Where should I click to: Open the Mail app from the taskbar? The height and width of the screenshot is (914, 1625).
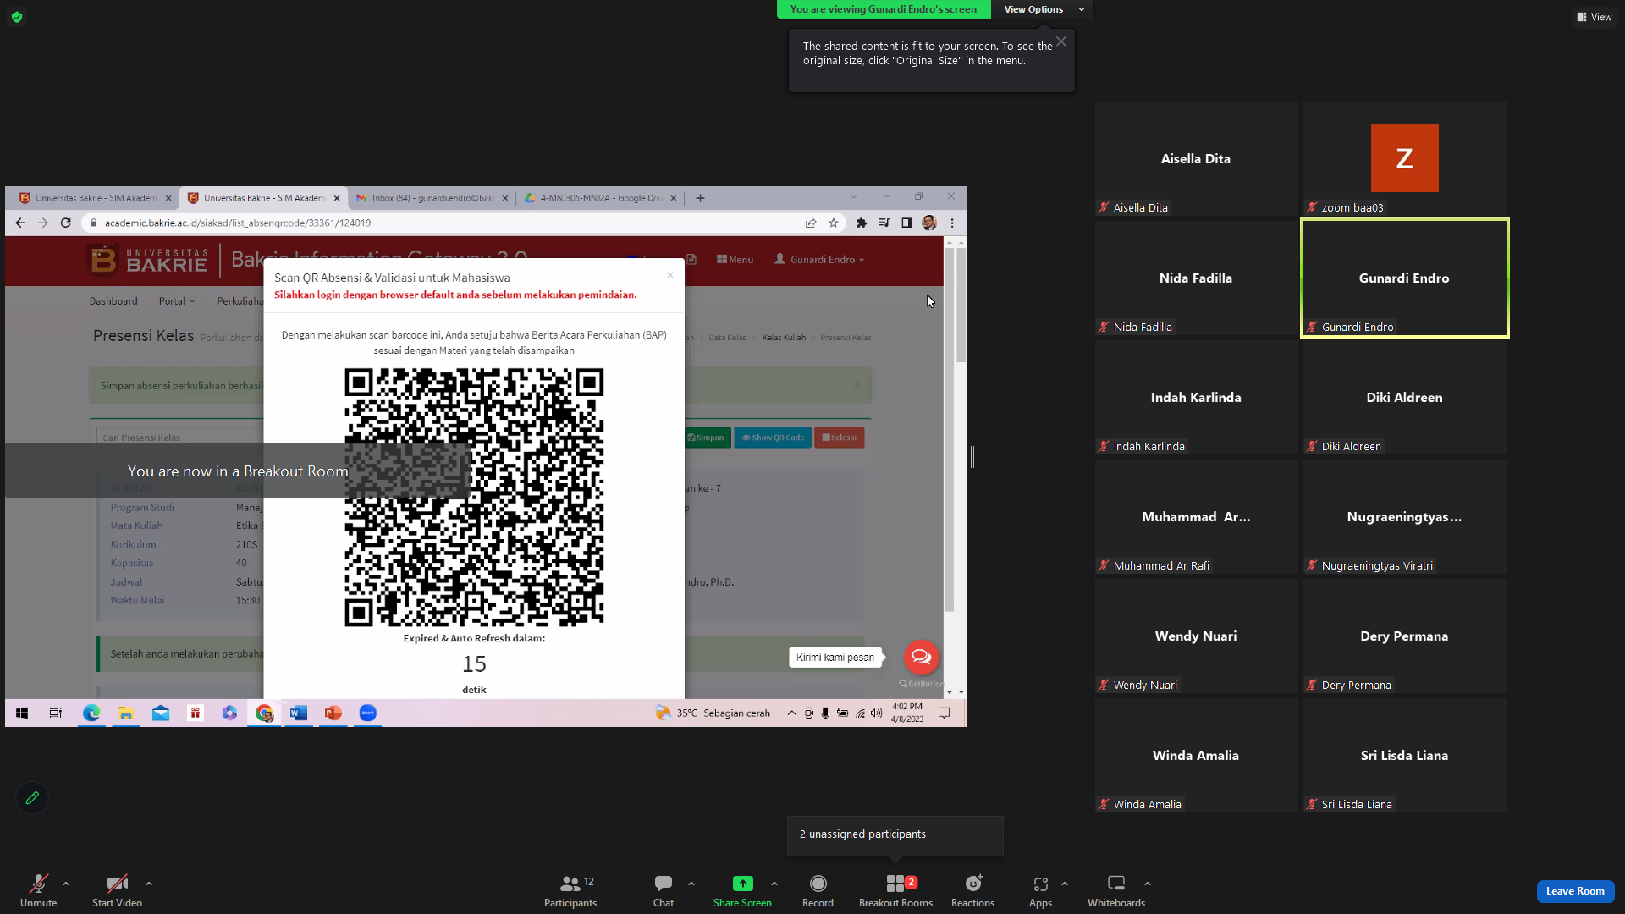coord(161,713)
